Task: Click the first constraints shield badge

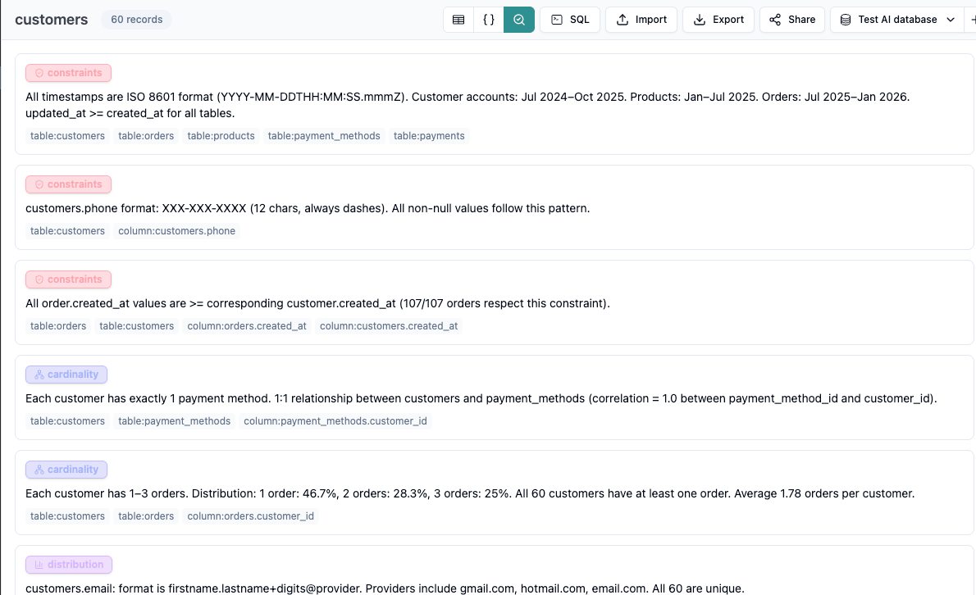Action: tap(39, 73)
